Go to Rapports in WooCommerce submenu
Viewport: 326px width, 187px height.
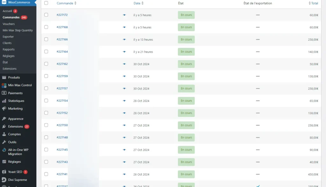coord(9,50)
